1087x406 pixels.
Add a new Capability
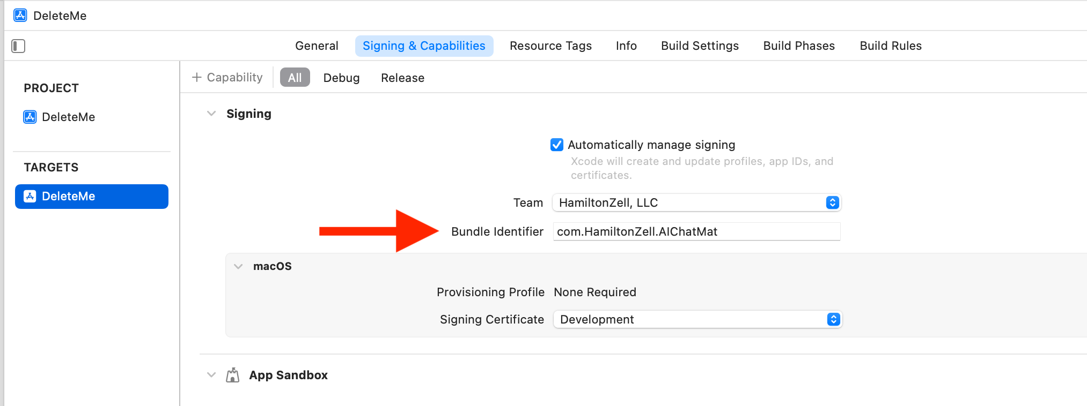(227, 77)
